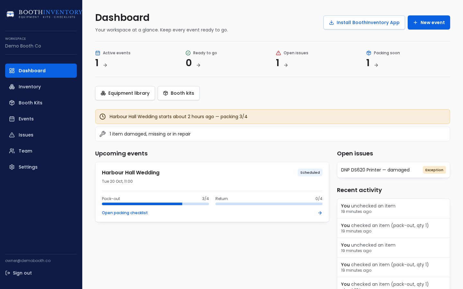Open the Harbour Hall Wedding packing alert

[273, 117]
